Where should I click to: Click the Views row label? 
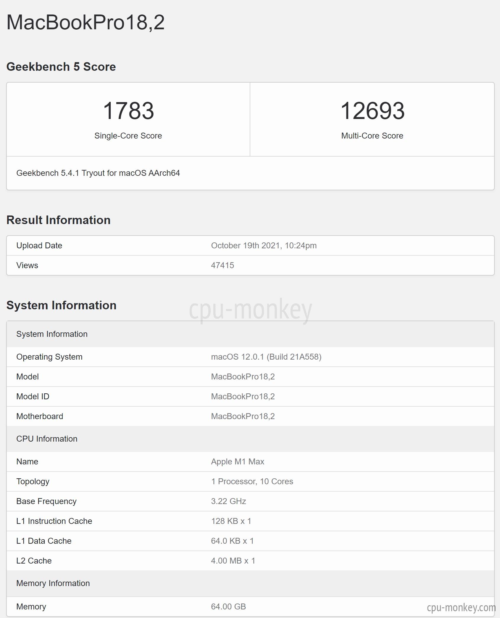coord(27,265)
